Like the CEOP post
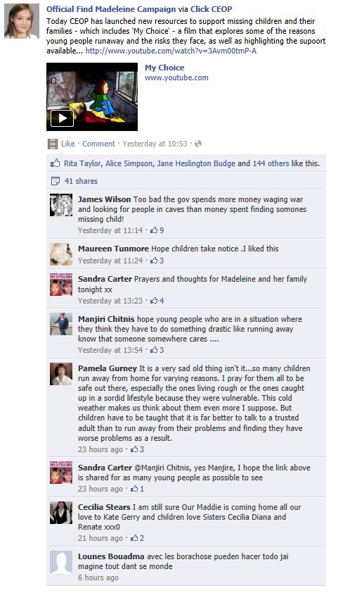This screenshot has width=345, height=593. [x=68, y=144]
